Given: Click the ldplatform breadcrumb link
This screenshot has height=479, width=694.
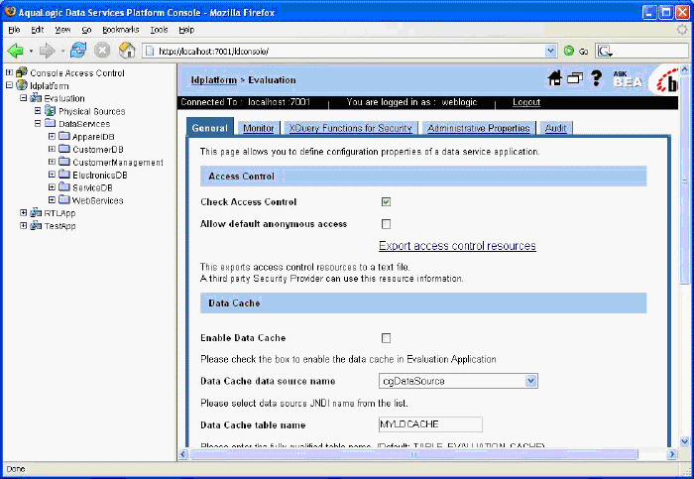Looking at the screenshot, I should click(x=214, y=80).
